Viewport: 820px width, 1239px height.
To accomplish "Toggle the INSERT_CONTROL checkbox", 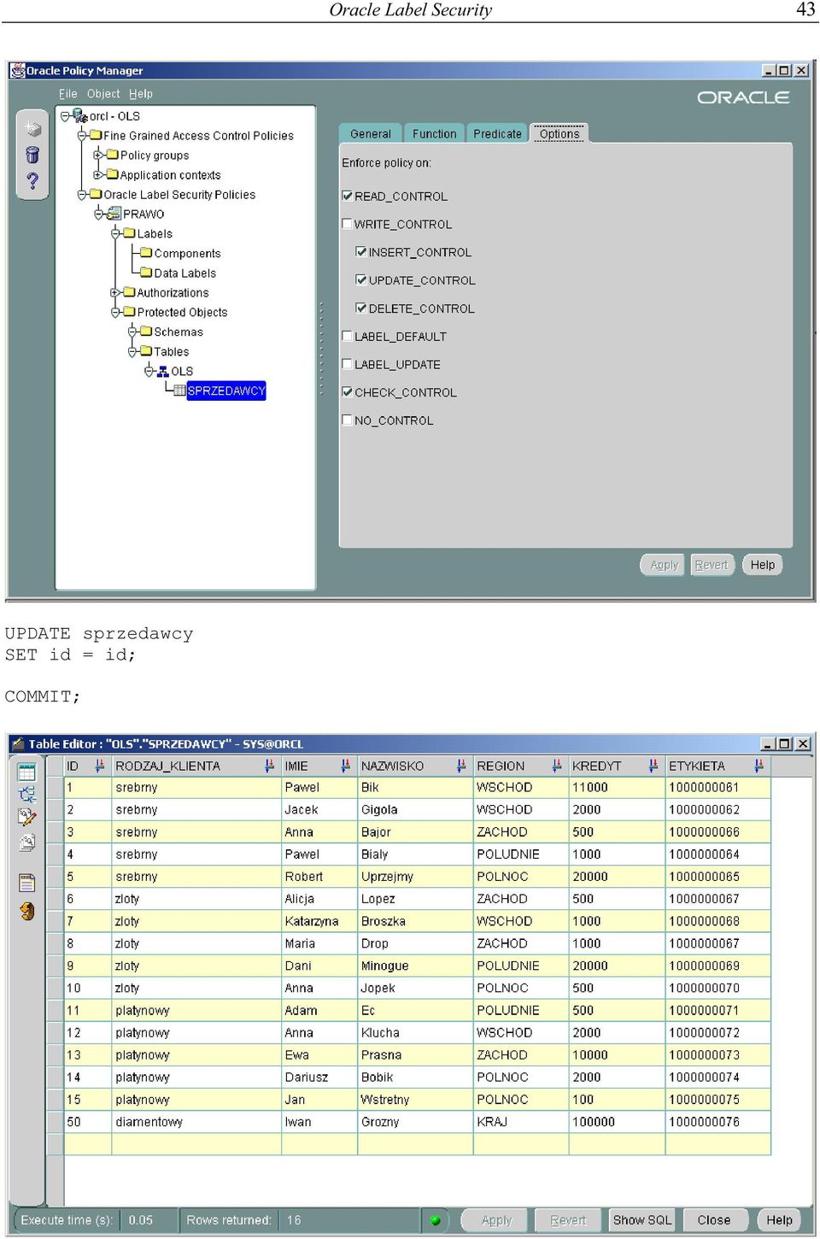I will (361, 252).
